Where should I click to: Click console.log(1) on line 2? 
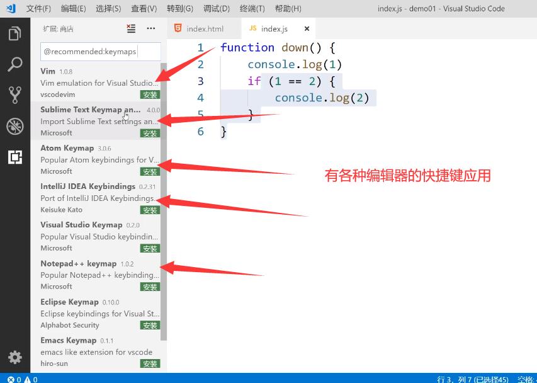pyautogui.click(x=295, y=64)
